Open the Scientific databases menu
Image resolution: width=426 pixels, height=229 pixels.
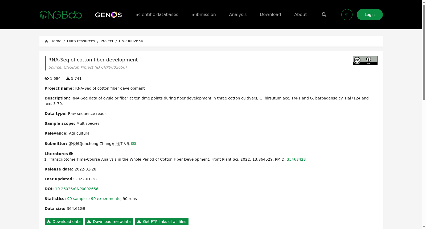157,15
